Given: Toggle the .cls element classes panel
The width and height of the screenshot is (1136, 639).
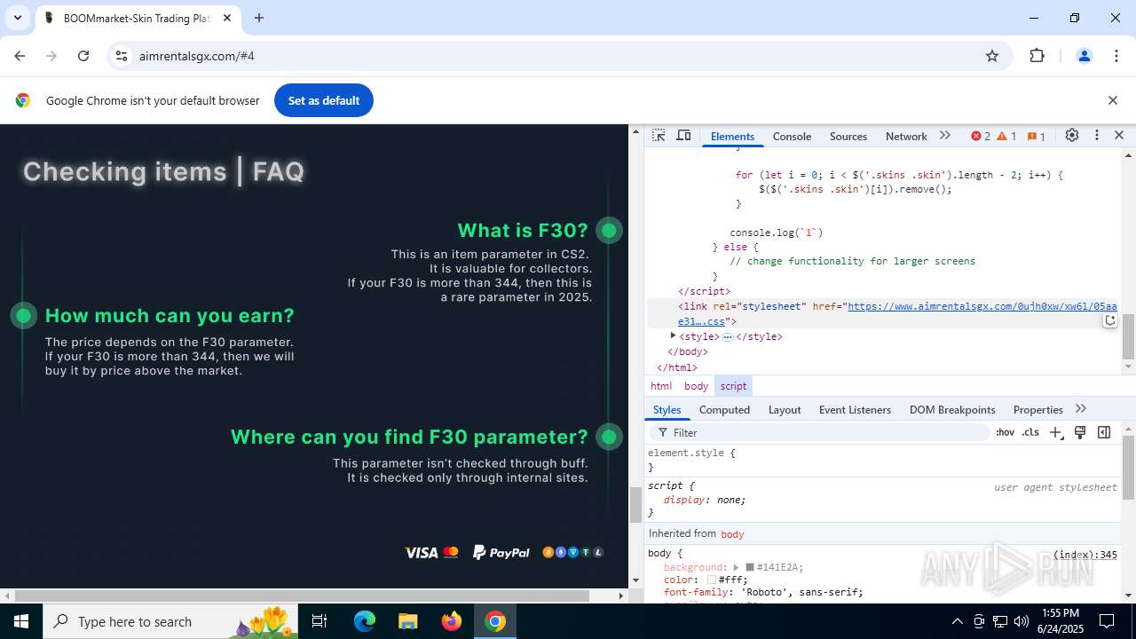Looking at the screenshot, I should (x=1030, y=432).
